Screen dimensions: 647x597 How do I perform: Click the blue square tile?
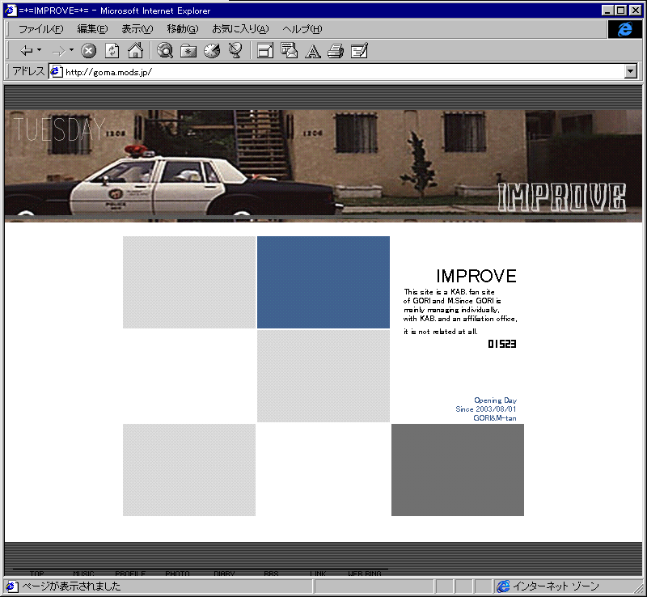click(x=323, y=282)
